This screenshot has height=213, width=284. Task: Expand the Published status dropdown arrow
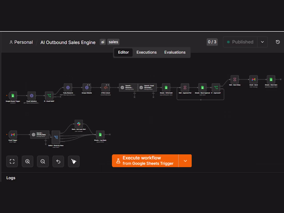click(x=262, y=42)
